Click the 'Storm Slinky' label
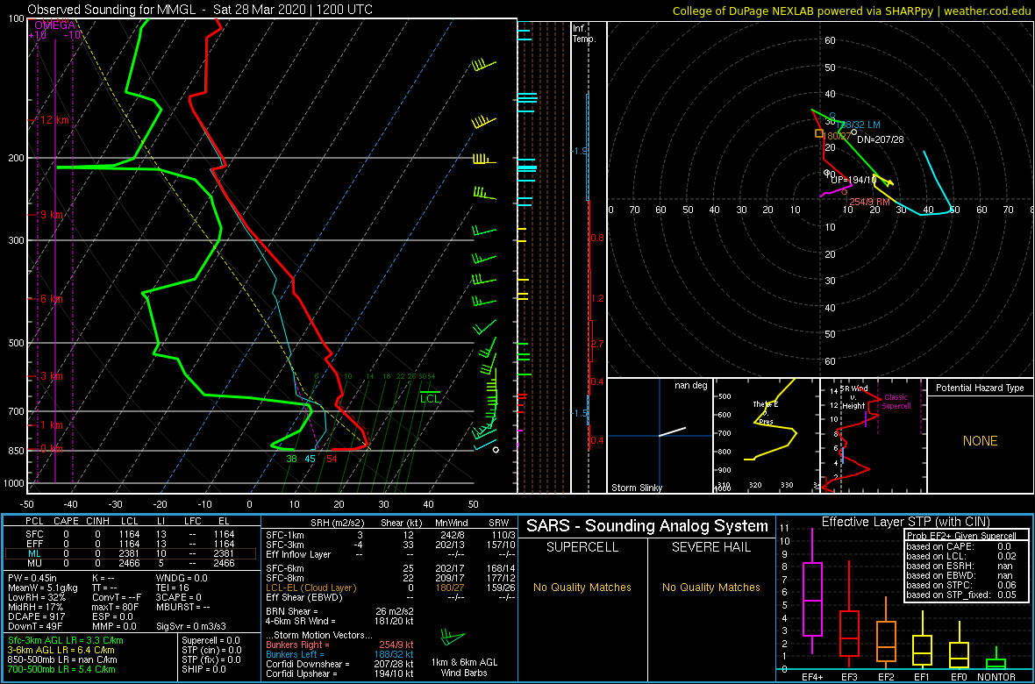This screenshot has width=1035, height=684. [x=636, y=488]
